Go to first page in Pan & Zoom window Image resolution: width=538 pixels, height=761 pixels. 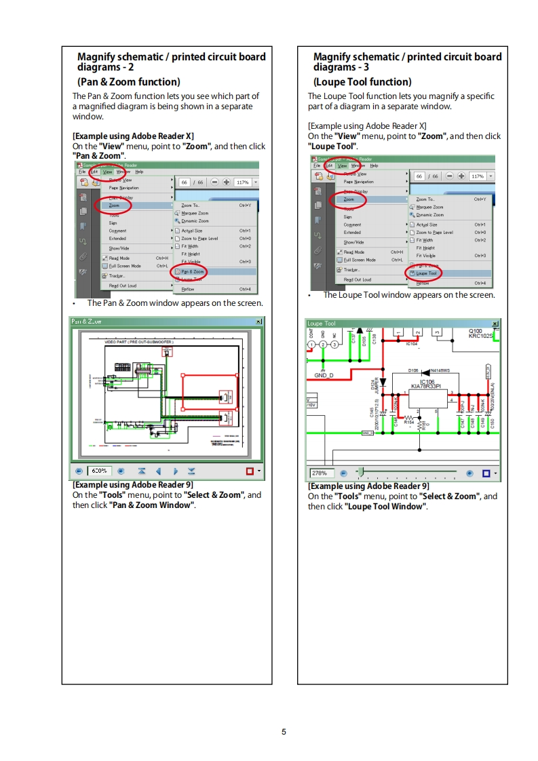pos(142,471)
